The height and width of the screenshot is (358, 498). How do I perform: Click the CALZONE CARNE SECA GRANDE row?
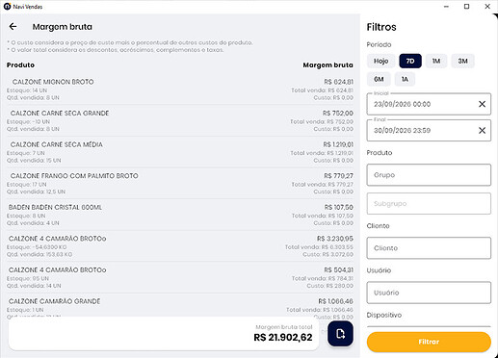[x=180, y=120]
